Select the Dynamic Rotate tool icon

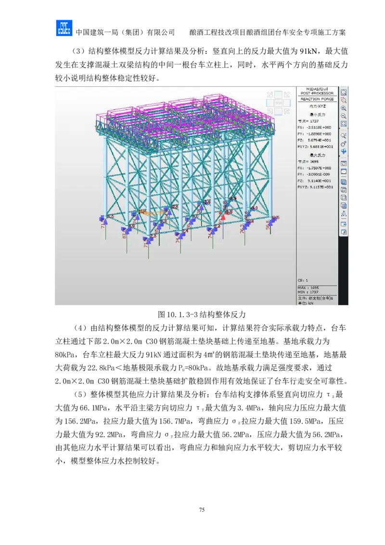pos(344,143)
